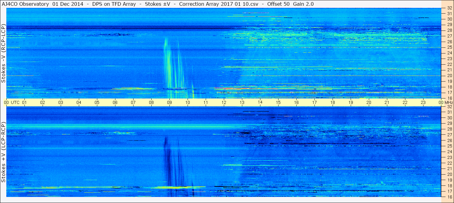
Task: Select the 15 hour time marker
Action: click(x=278, y=103)
